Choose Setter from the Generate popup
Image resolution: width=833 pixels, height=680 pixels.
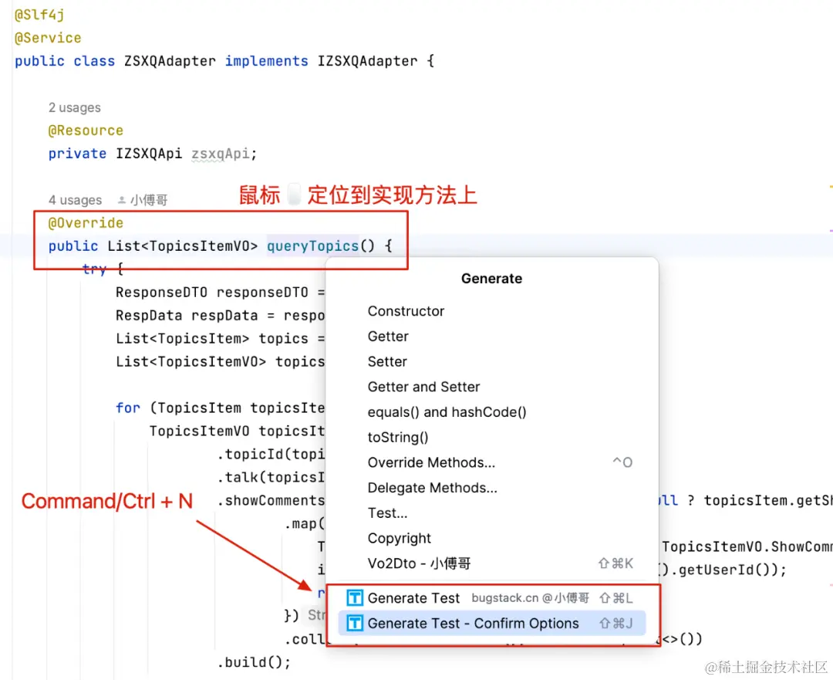(x=387, y=361)
